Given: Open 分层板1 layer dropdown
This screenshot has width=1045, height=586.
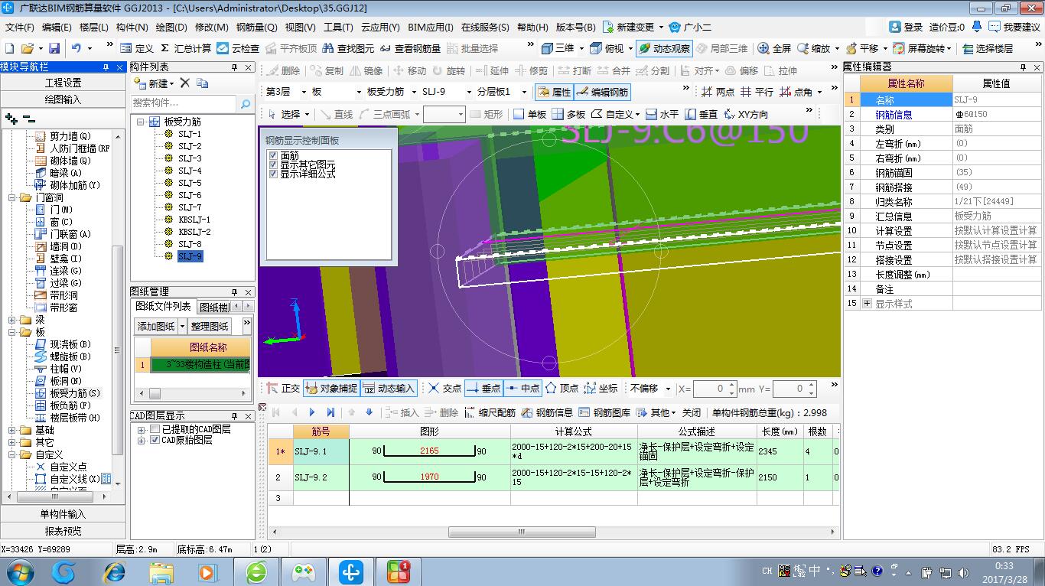Looking at the screenshot, I should click(524, 92).
